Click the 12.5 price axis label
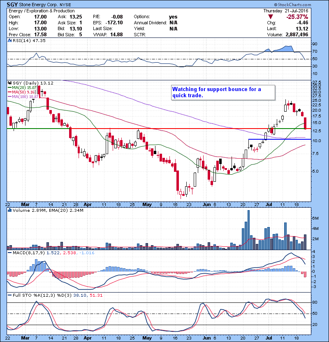 [x=317, y=131]
